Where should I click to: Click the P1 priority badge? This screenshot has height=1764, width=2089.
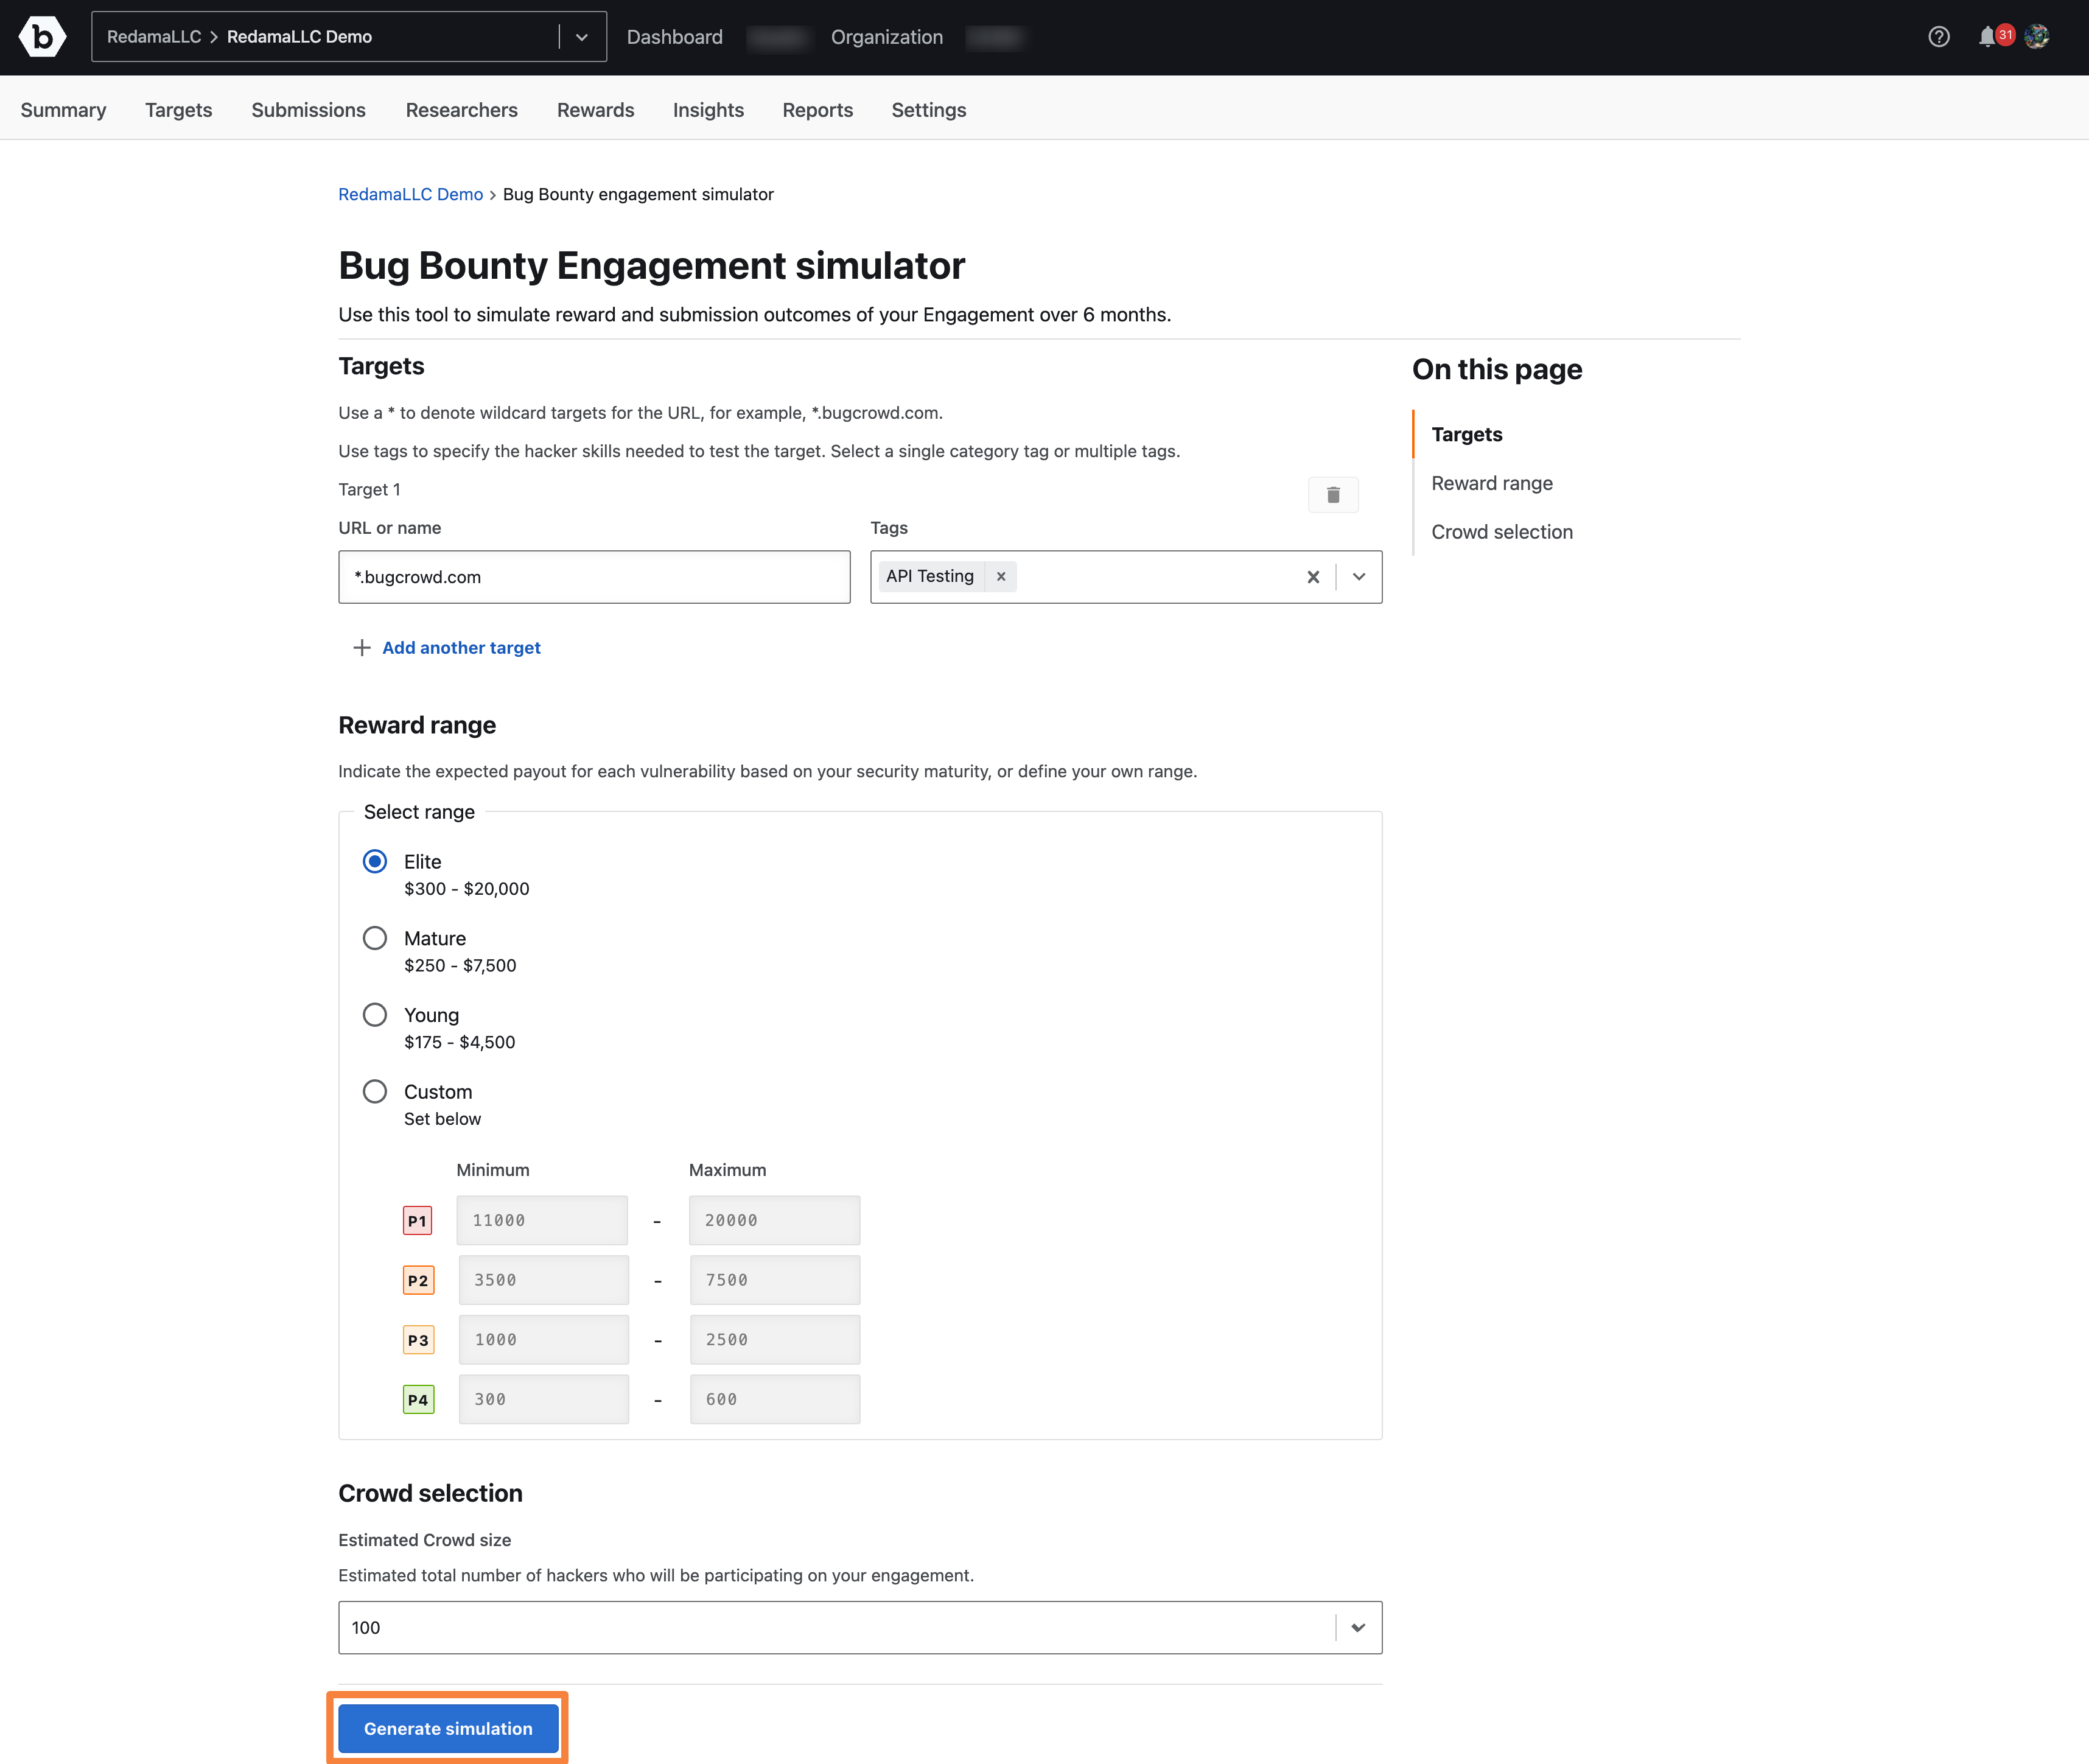pyautogui.click(x=418, y=1220)
